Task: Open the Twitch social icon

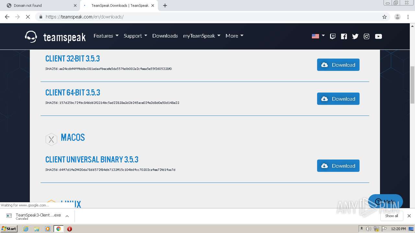Action: coord(333,36)
